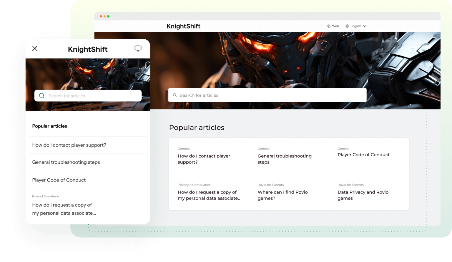This screenshot has width=452, height=262.
Task: Click the green search magnifier icon
Action: [42, 96]
